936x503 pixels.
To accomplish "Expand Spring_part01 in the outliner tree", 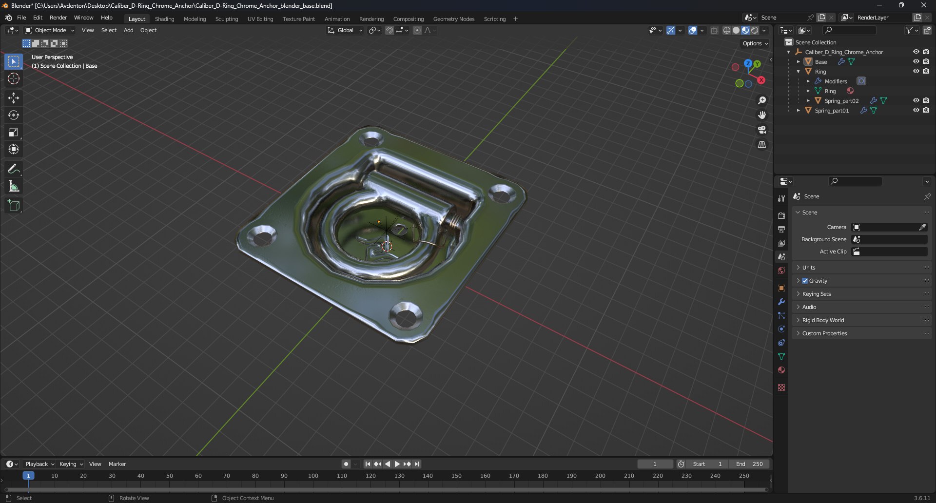I will 798,111.
